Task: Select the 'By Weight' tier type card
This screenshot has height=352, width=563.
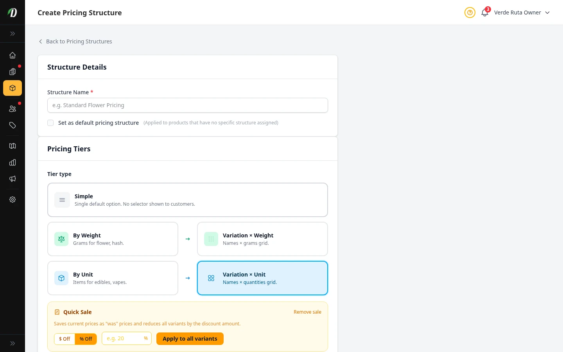Action: [x=113, y=239]
